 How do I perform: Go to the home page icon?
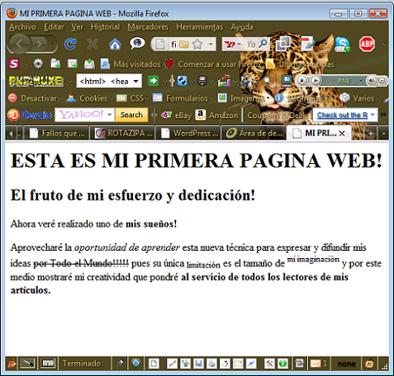pyautogui.click(x=115, y=44)
